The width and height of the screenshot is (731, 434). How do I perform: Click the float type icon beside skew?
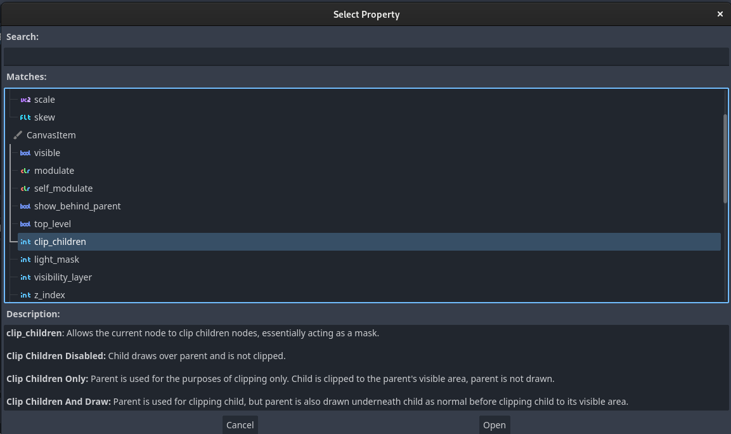pyautogui.click(x=25, y=117)
